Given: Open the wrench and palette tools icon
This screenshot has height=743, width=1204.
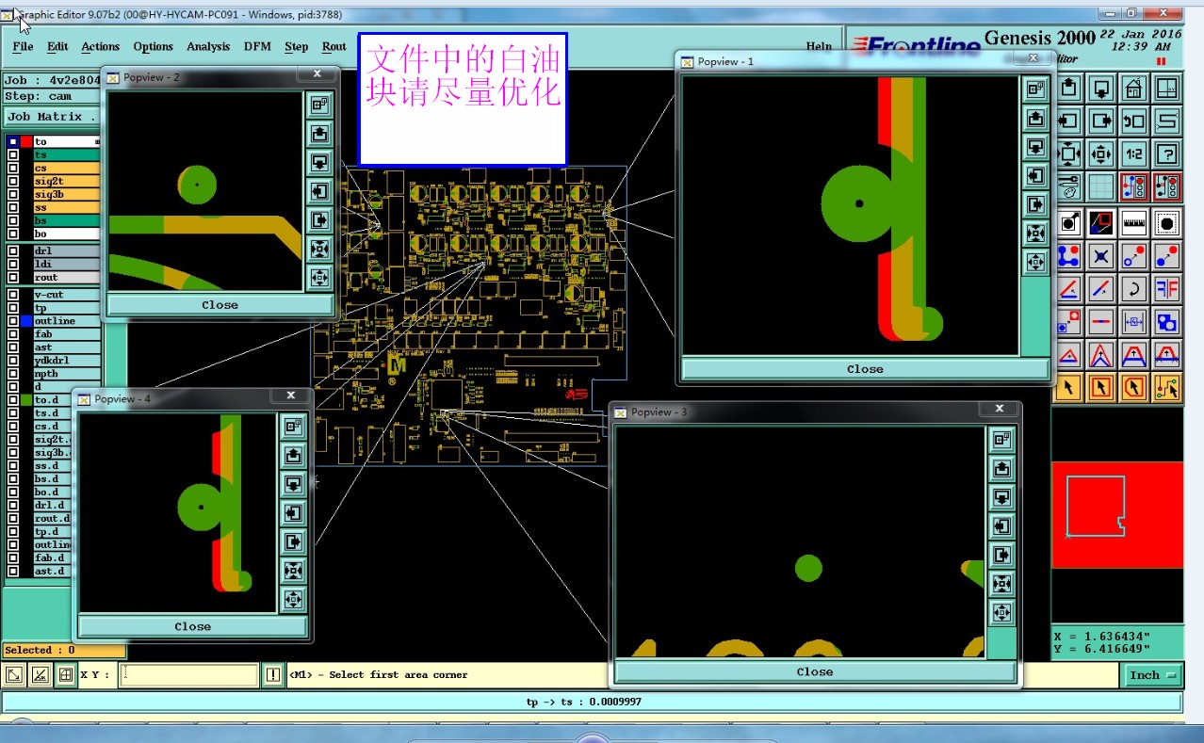Looking at the screenshot, I should tap(1068, 186).
